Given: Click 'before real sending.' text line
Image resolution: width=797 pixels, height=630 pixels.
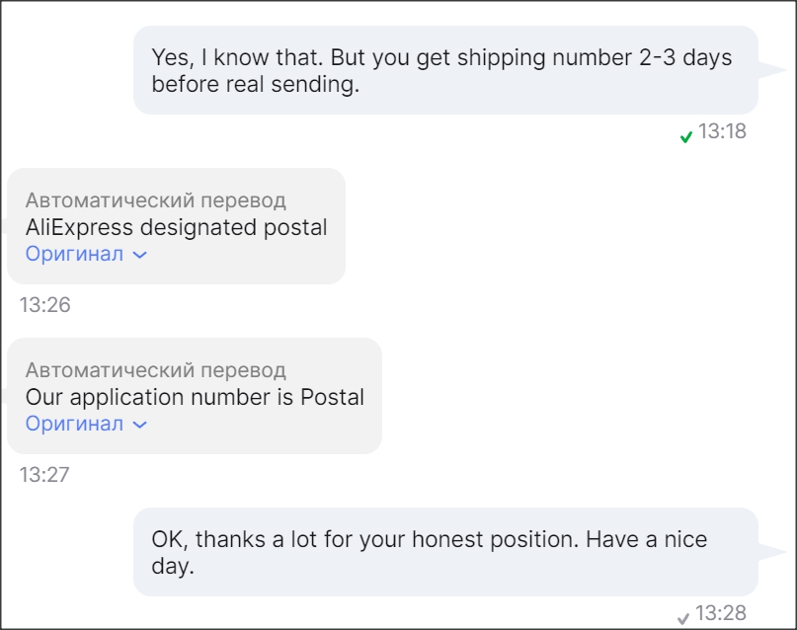Looking at the screenshot, I should (x=256, y=84).
